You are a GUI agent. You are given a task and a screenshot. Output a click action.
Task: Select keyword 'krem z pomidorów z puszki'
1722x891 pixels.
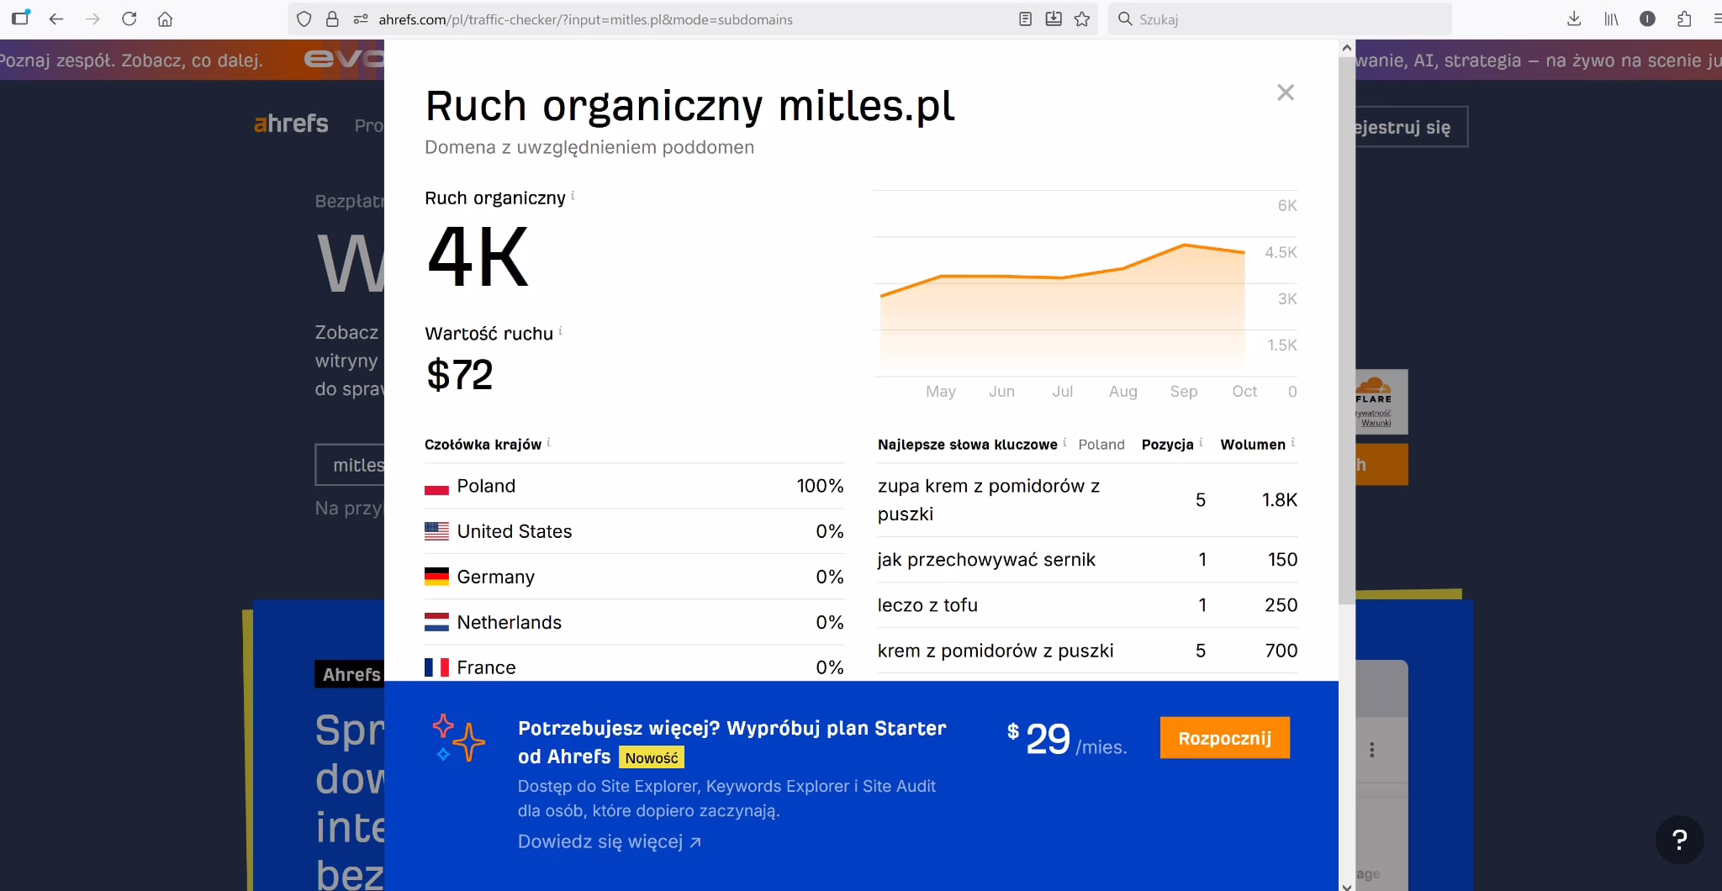(x=996, y=651)
